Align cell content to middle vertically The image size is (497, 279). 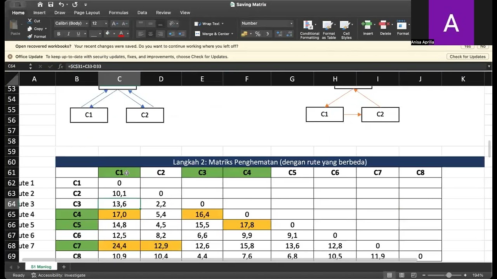point(151,24)
